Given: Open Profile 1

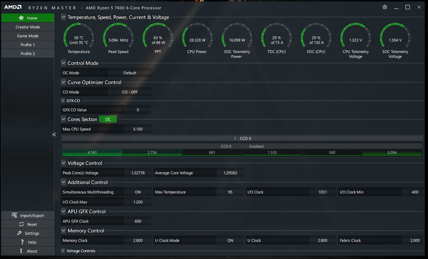Looking at the screenshot, I should pos(27,45).
